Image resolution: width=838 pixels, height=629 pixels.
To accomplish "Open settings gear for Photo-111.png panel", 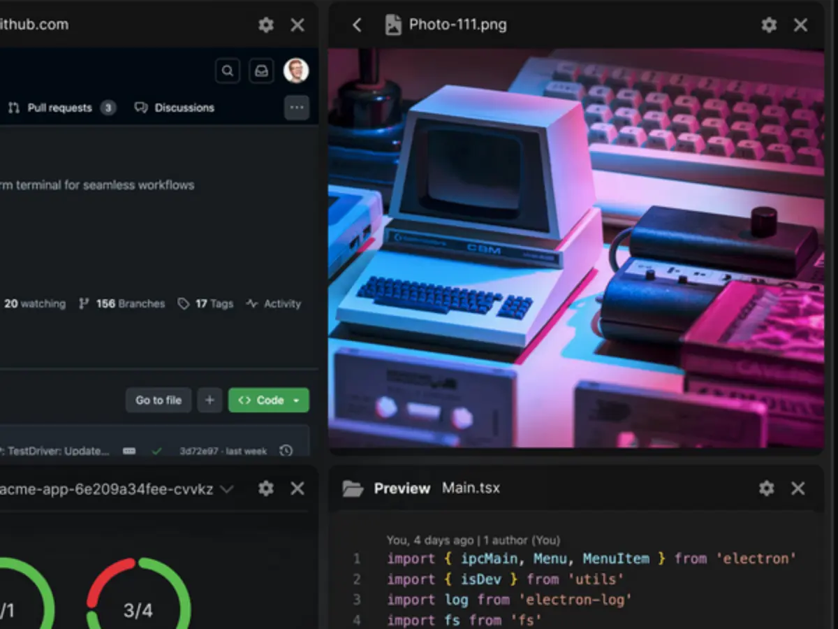I will click(769, 25).
